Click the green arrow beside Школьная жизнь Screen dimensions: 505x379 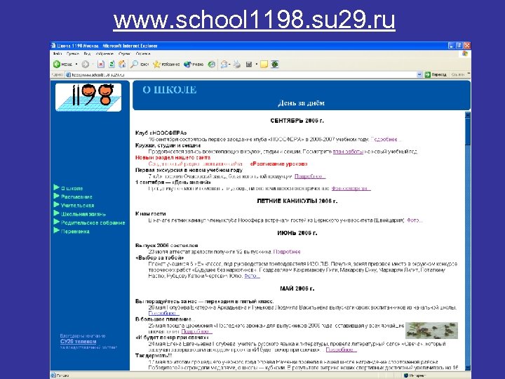pyautogui.click(x=56, y=213)
